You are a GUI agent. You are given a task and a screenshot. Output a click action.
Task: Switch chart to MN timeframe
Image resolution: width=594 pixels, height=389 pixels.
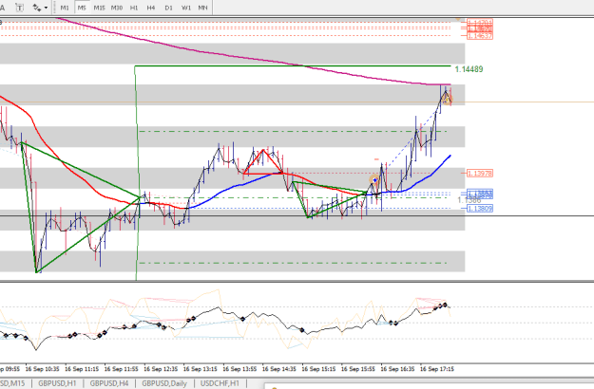[203, 8]
